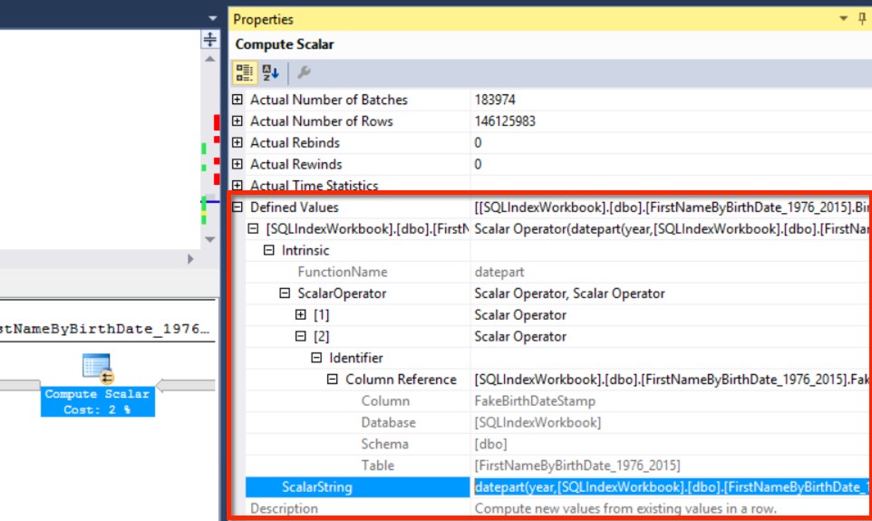Click FakeBirthDateStamp value

click(x=535, y=400)
